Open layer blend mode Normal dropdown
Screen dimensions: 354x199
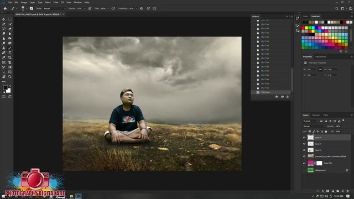coord(314,127)
